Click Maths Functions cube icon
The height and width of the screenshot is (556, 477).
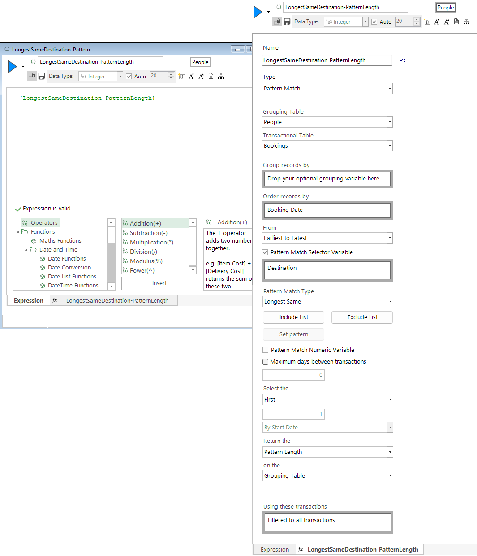point(34,241)
